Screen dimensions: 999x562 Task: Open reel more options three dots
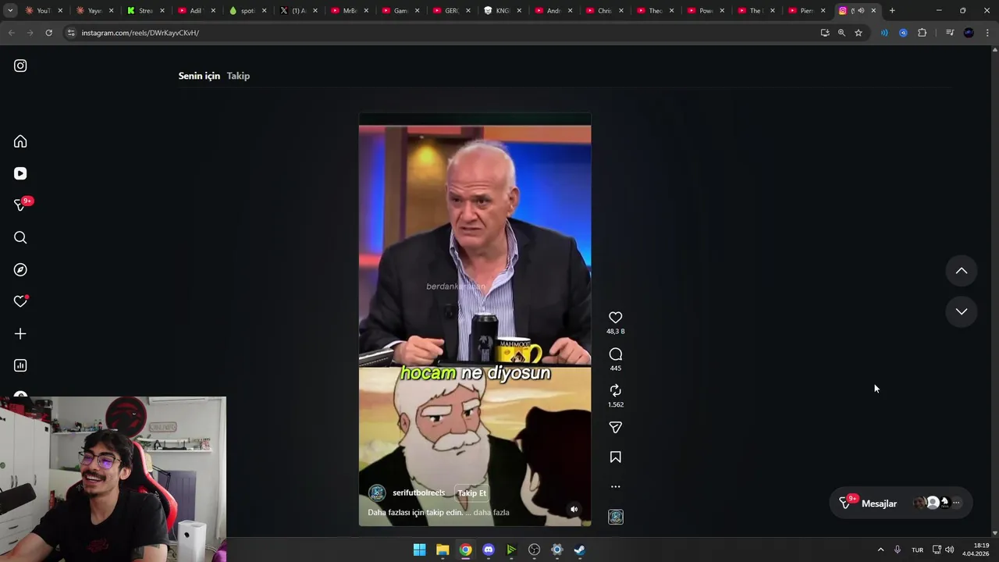[616, 486]
